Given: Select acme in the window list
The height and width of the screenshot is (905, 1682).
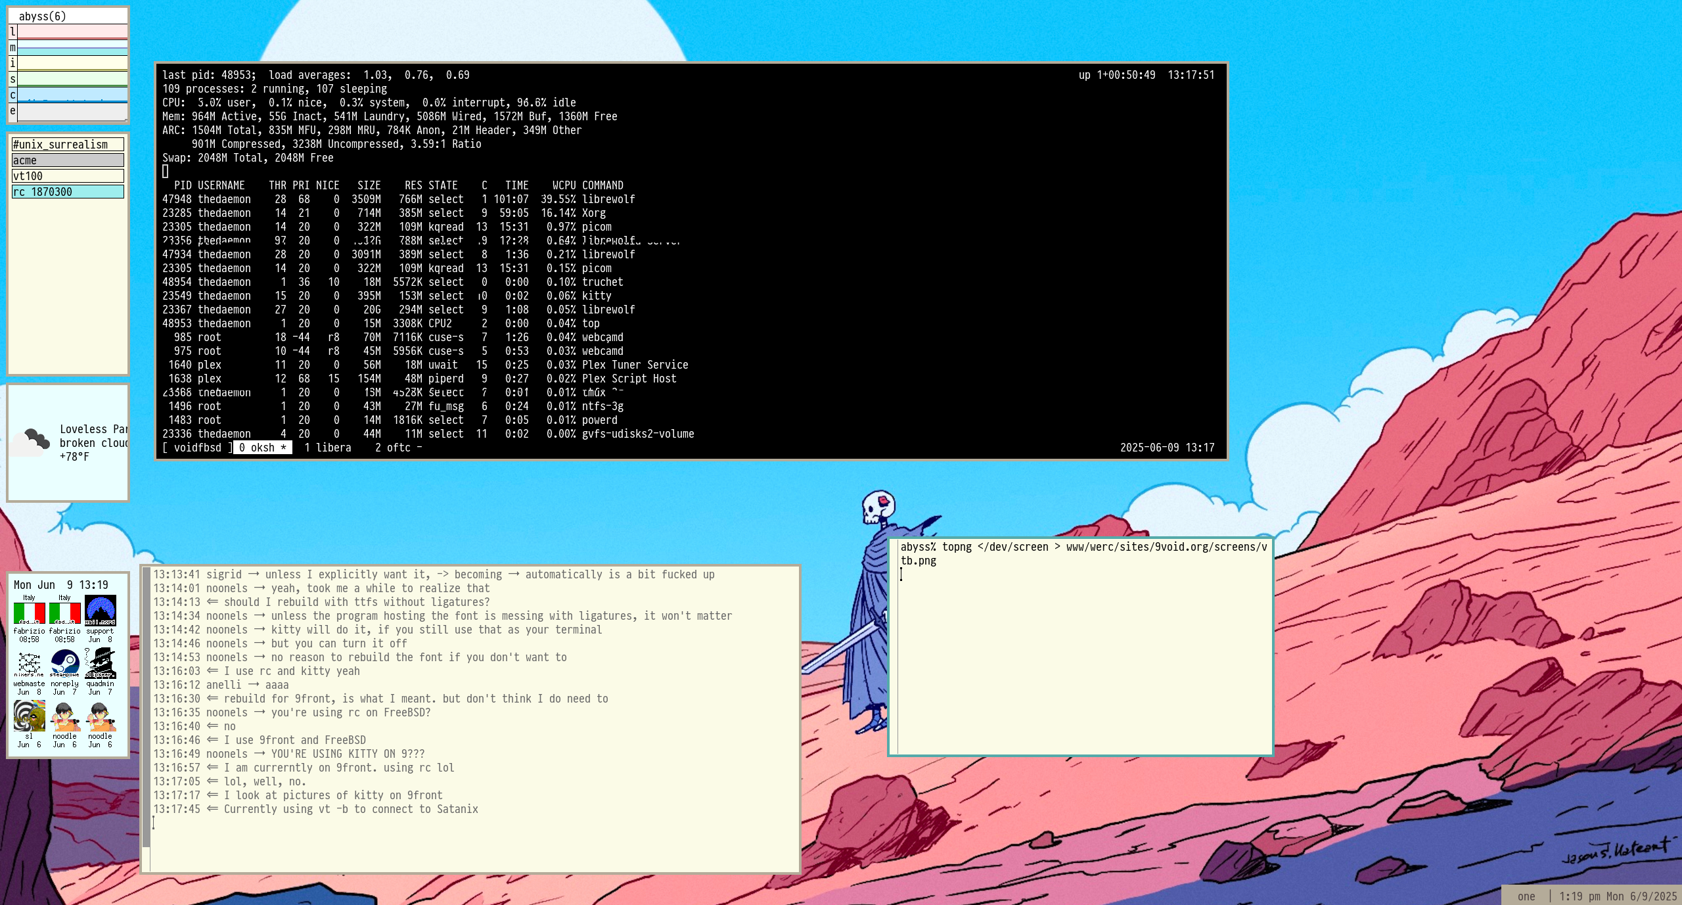Looking at the screenshot, I should (x=68, y=160).
